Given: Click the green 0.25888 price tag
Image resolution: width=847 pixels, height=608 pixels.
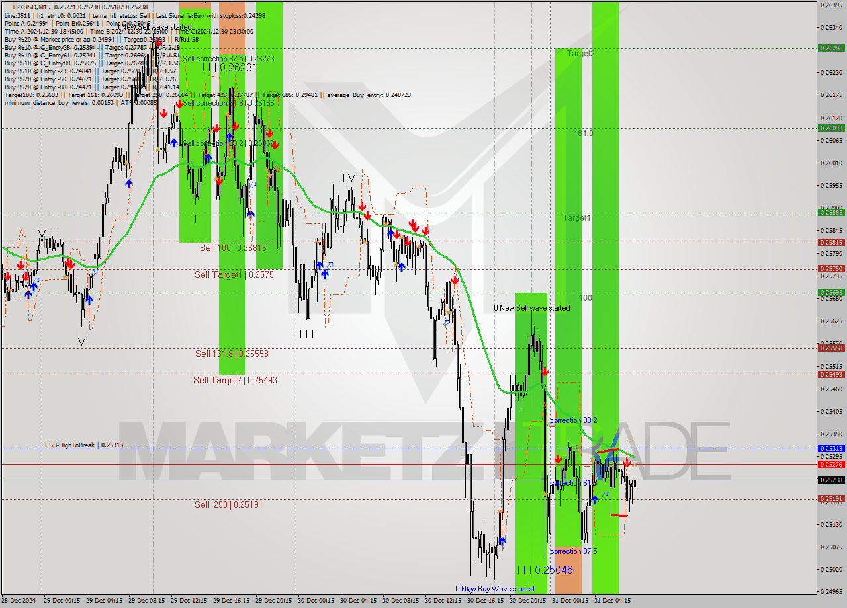Looking at the screenshot, I should point(831,212).
